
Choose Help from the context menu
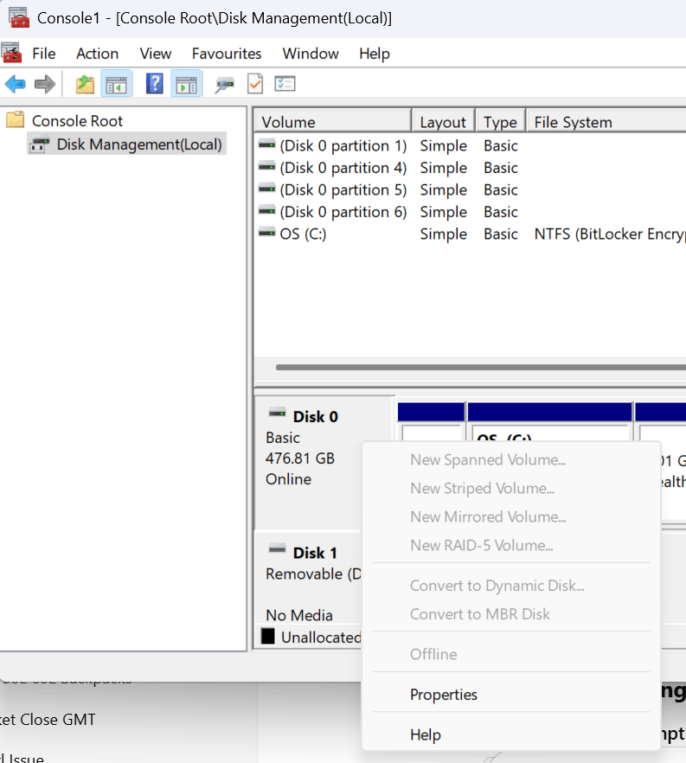(425, 734)
